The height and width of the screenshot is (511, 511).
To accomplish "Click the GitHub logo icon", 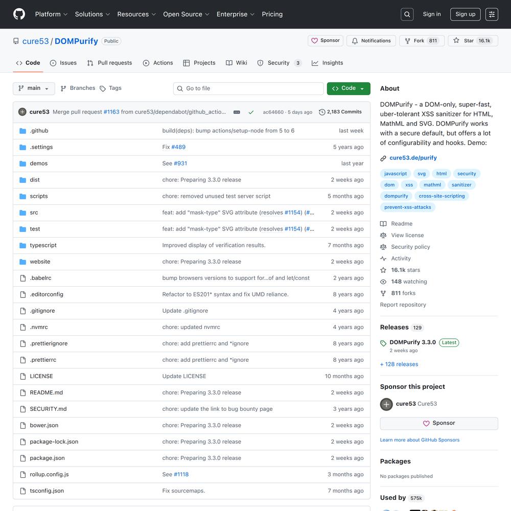I will pyautogui.click(x=19, y=14).
